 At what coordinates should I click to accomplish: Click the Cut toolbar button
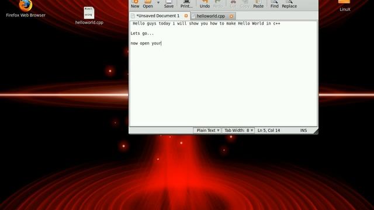click(x=233, y=4)
